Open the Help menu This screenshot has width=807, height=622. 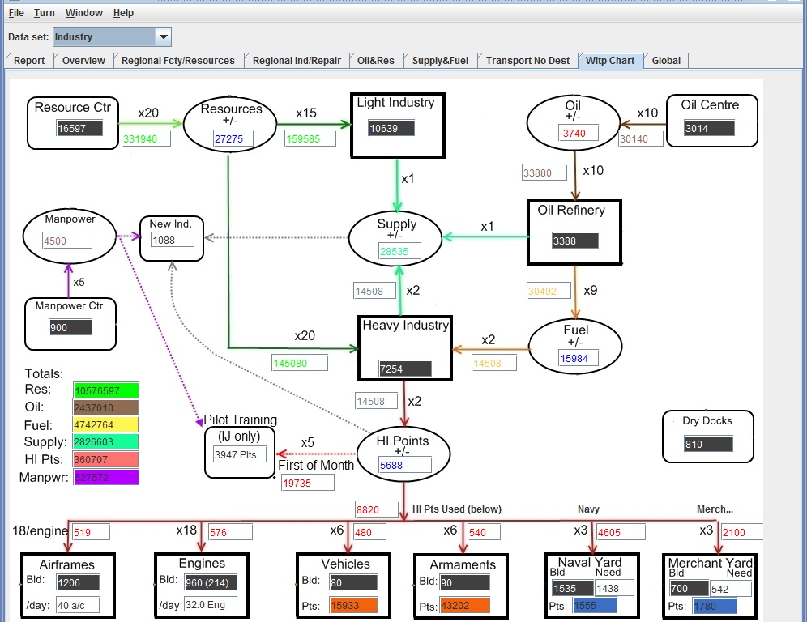(123, 13)
